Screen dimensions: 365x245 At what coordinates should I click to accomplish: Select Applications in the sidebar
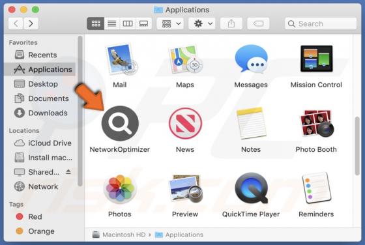coord(40,69)
